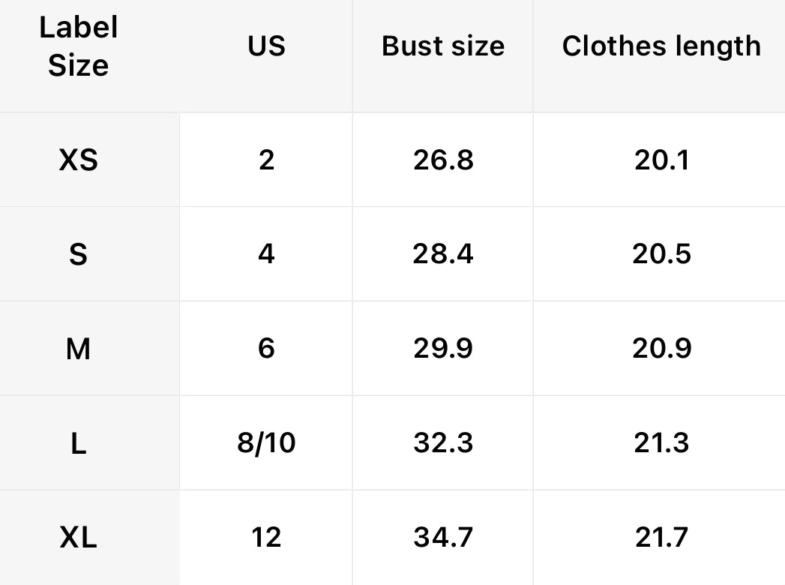785x585 pixels.
Task: Select bust size value 28.4
Action: coord(443,254)
